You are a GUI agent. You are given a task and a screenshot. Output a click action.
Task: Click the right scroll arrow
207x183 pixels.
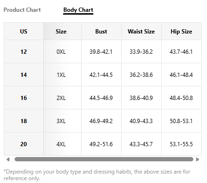point(198,159)
